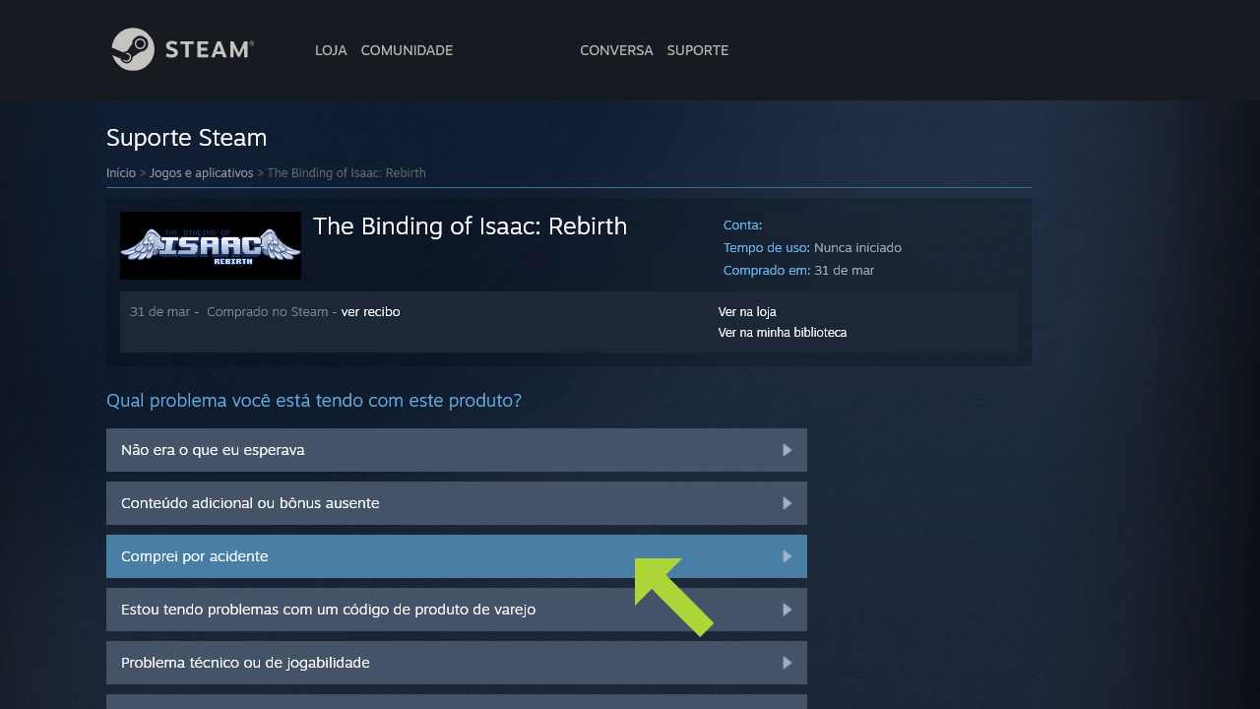This screenshot has width=1260, height=709.
Task: Click arrow on Conteúdo adicional row
Action: pyautogui.click(x=787, y=503)
